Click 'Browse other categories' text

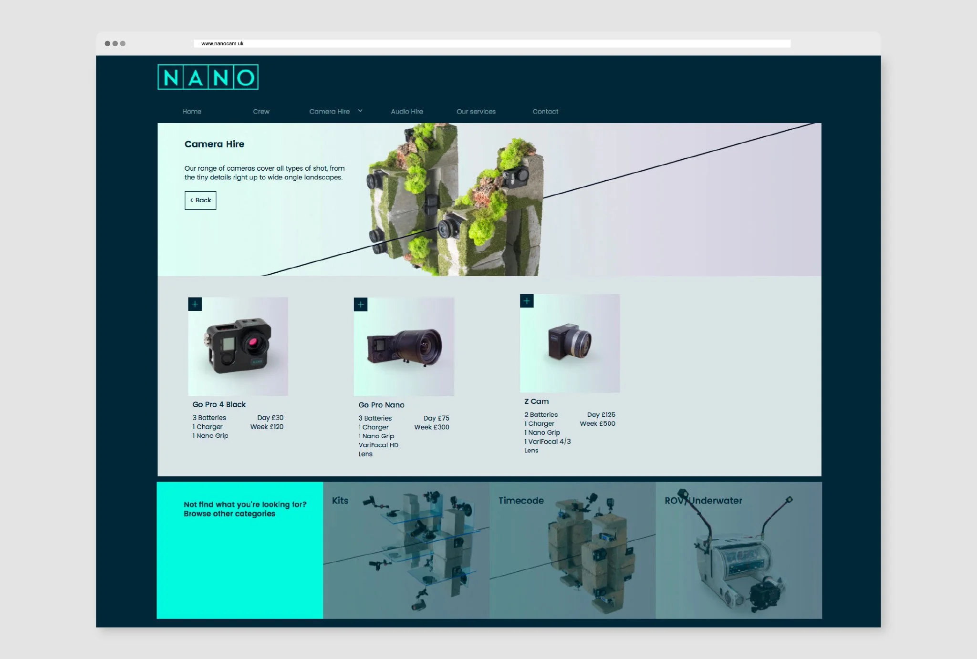(x=229, y=514)
